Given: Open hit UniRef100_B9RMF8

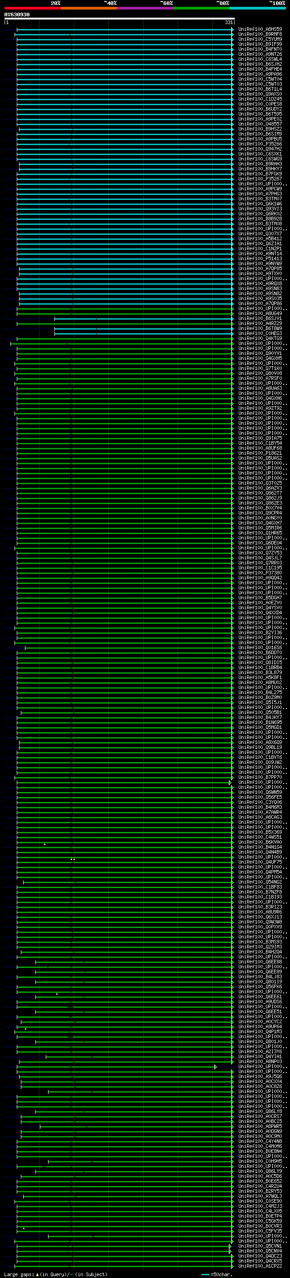Looking at the screenshot, I should (260, 34).
